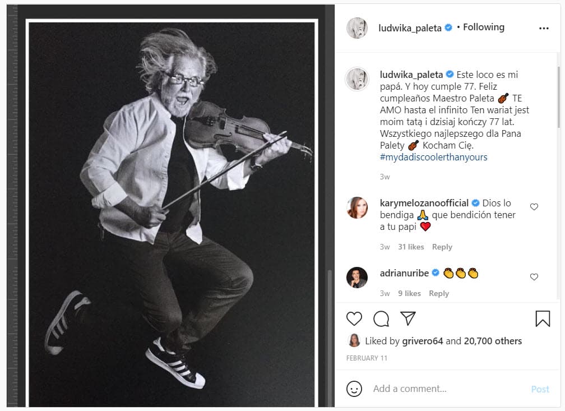View the 20,700 others who liked
The width and height of the screenshot is (565, 411).
[491, 341]
